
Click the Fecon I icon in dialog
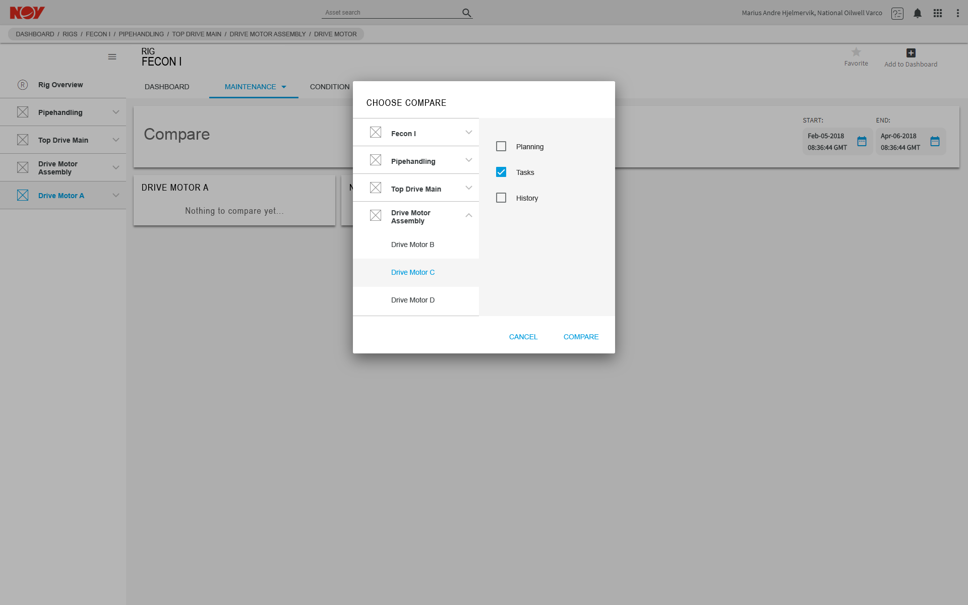coord(376,132)
